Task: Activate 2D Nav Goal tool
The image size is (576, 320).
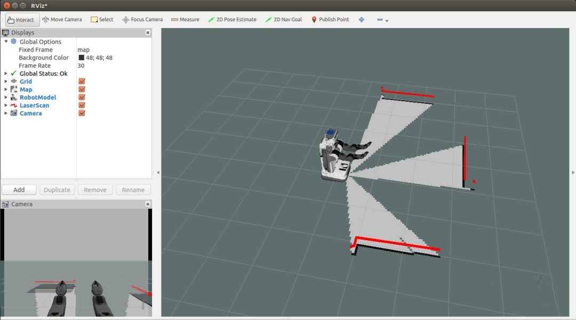Action: [284, 19]
